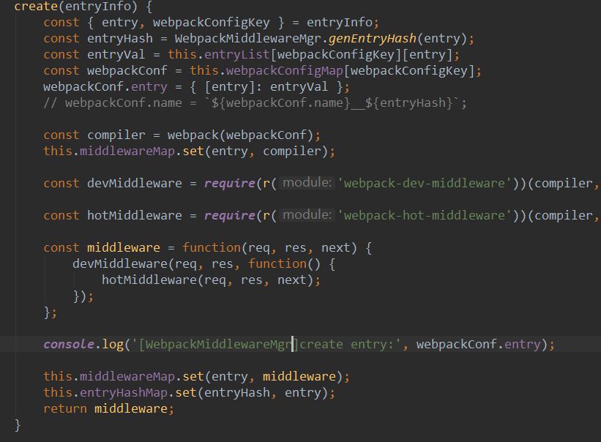The width and height of the screenshot is (601, 442).
Task: Click webpackConfigMap property reference
Action: pos(285,70)
